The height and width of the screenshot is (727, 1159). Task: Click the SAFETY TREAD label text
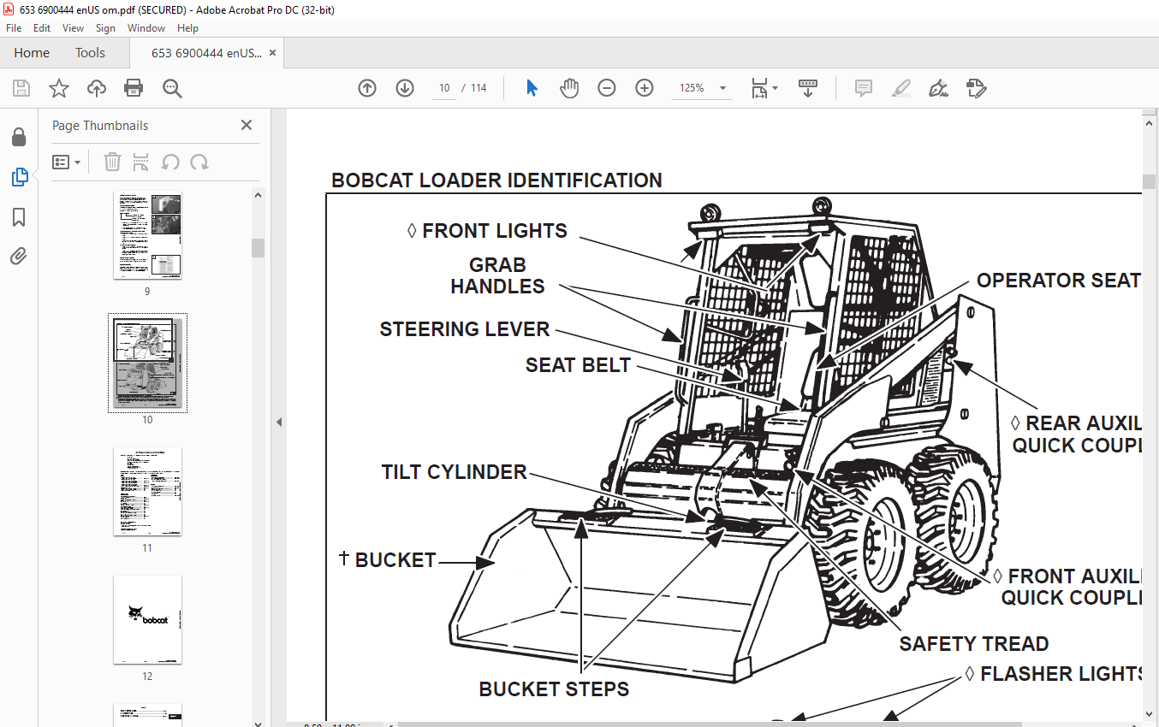[x=973, y=644]
